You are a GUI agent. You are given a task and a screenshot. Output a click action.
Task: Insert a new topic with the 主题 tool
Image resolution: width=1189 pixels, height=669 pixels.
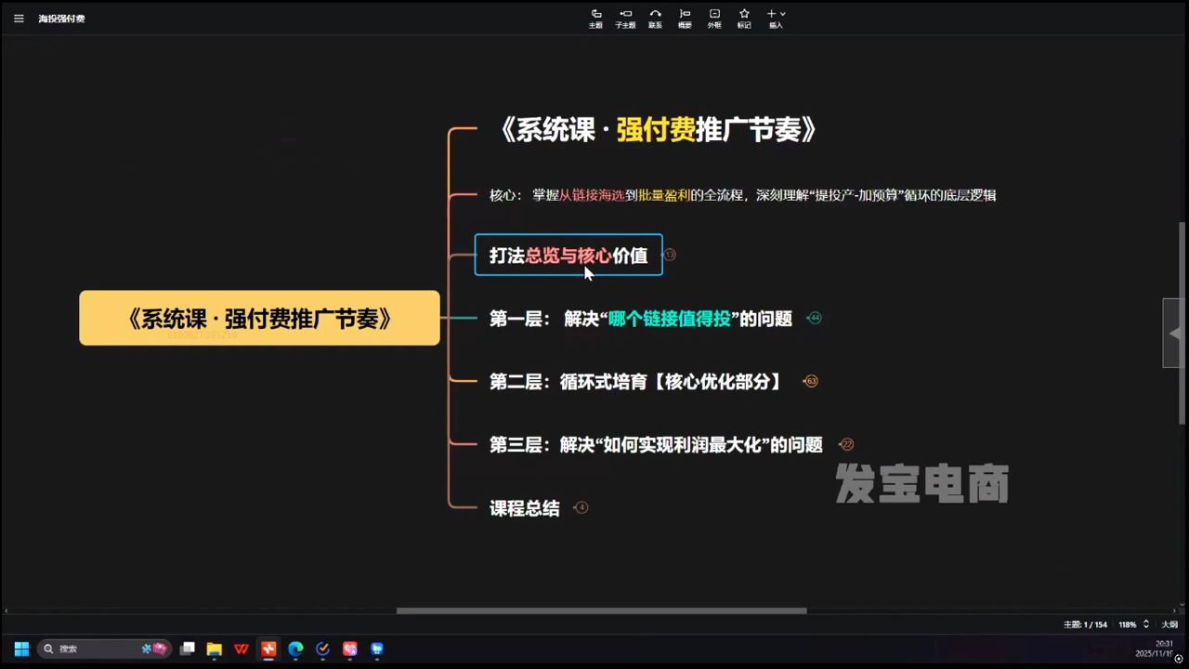click(595, 17)
